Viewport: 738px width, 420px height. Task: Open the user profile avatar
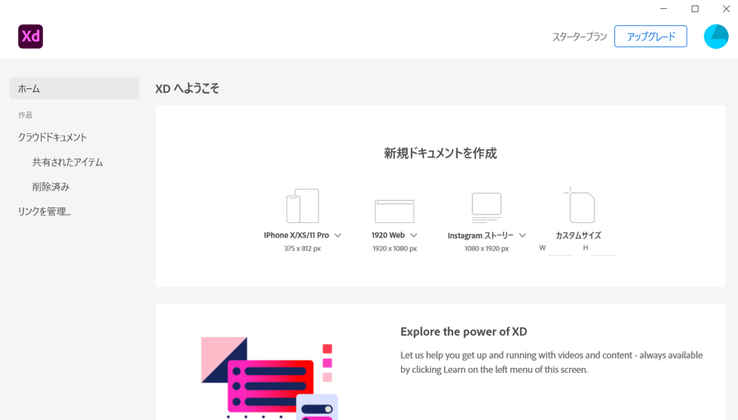point(716,37)
